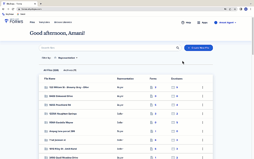254x159 pixels.
Task: Open three-dot menu for 7 lot Jackson st
Action: (203, 140)
